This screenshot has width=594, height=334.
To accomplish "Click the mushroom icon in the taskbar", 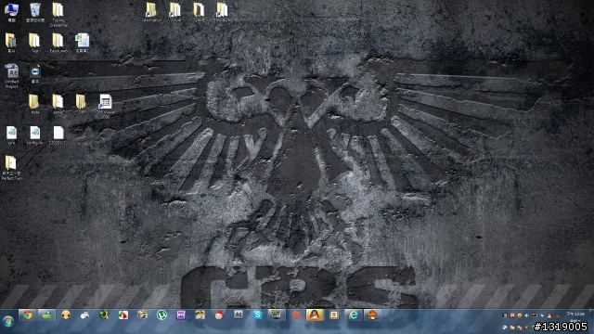I will point(372,315).
